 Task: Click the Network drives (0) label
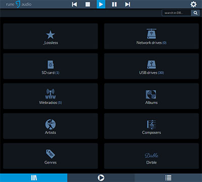(151, 43)
